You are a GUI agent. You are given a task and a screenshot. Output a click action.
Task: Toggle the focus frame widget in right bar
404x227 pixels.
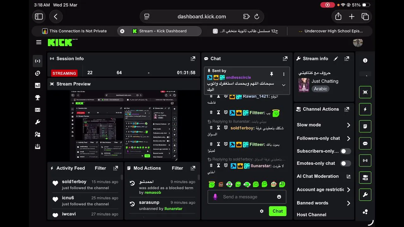tap(365, 92)
